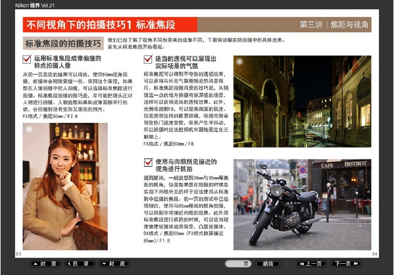Click the 第三讲 焦距与视角 chapter label
Viewport: 394px width, 275px height.
334,25
